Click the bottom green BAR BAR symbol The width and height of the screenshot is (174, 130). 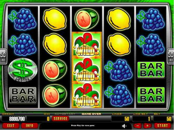(151, 95)
